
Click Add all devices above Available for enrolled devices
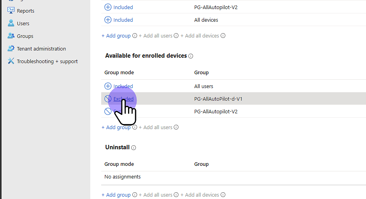200,36
